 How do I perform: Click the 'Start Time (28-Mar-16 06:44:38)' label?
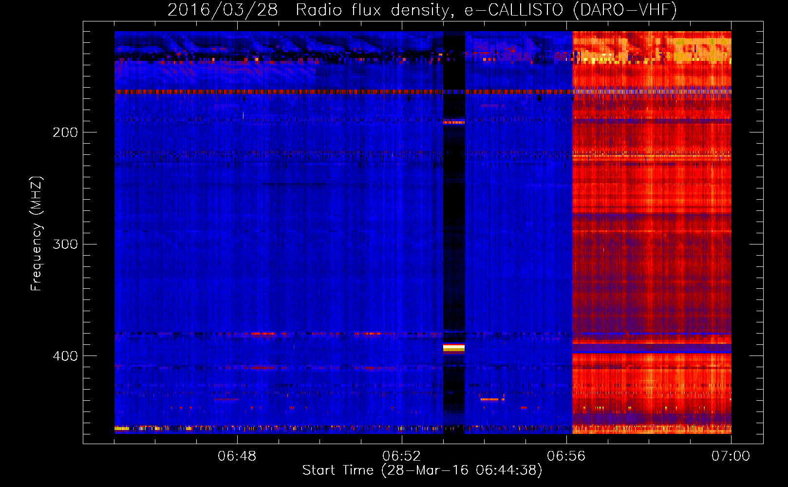[x=422, y=470]
